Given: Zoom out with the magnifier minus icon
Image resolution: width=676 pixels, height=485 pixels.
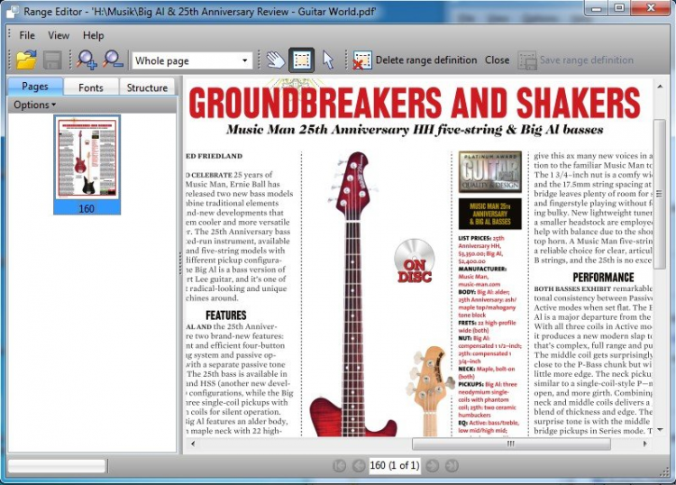Looking at the screenshot, I should click(x=113, y=59).
